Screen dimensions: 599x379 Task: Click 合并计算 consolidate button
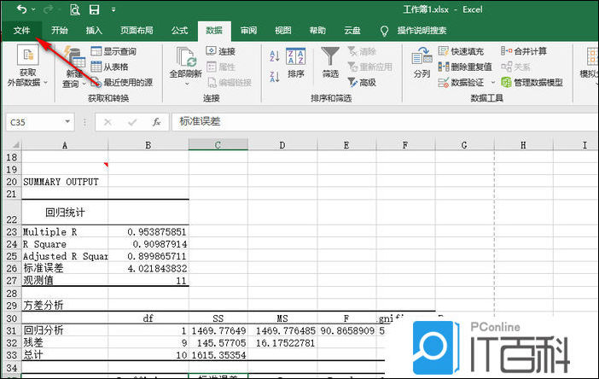pos(524,51)
